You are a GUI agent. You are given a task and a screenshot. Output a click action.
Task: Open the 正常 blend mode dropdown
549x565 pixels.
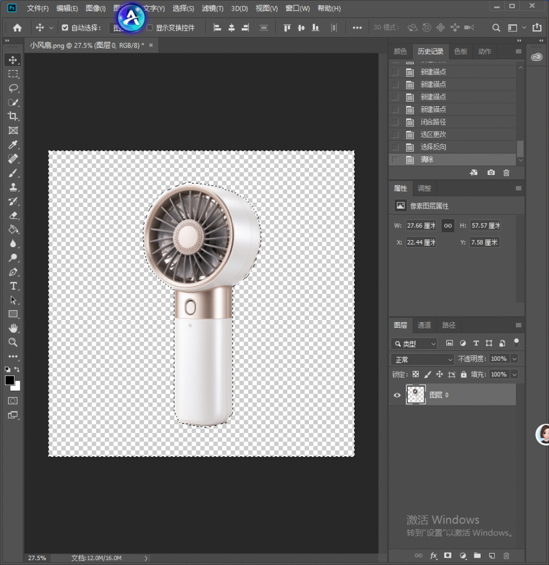click(x=423, y=359)
